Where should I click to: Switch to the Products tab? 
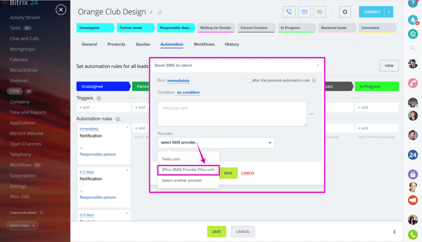coord(116,44)
